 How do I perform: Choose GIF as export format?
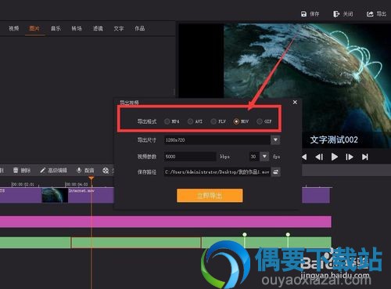click(260, 121)
